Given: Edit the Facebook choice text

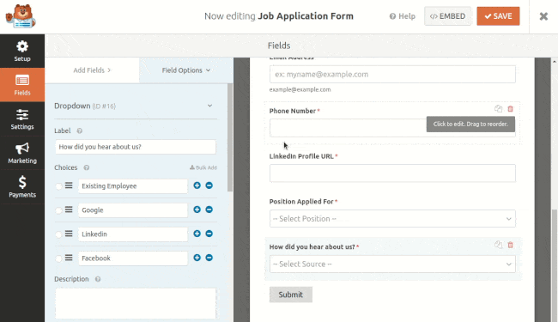Looking at the screenshot, I should click(133, 258).
